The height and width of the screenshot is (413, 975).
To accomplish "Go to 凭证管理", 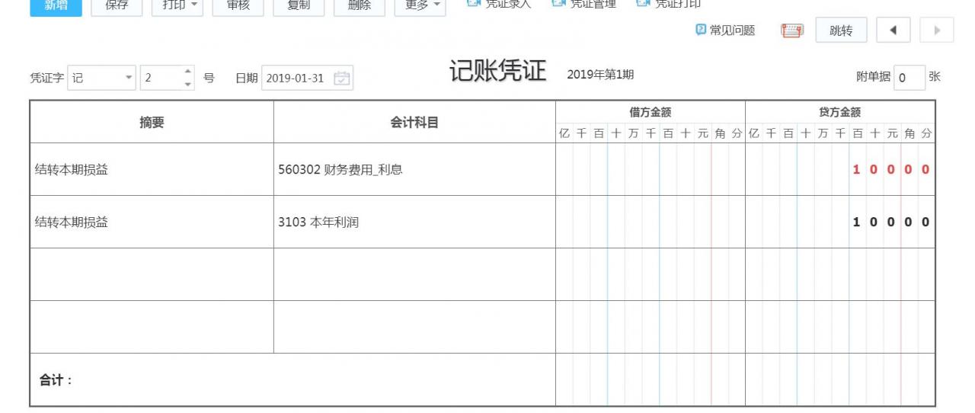I will click(593, 4).
